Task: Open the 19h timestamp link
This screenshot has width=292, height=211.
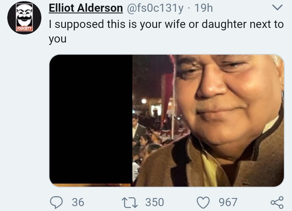Action: [x=204, y=8]
